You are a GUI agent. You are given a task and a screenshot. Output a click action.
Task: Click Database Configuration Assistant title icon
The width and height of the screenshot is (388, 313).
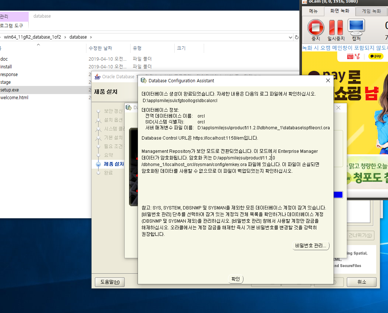[x=143, y=80]
